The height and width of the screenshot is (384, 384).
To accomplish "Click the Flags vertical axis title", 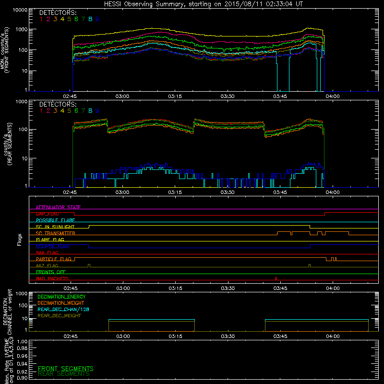I will (x=20, y=240).
